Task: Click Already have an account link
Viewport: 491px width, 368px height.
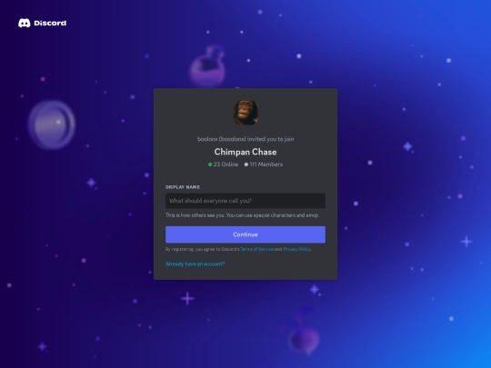Action: tap(195, 264)
